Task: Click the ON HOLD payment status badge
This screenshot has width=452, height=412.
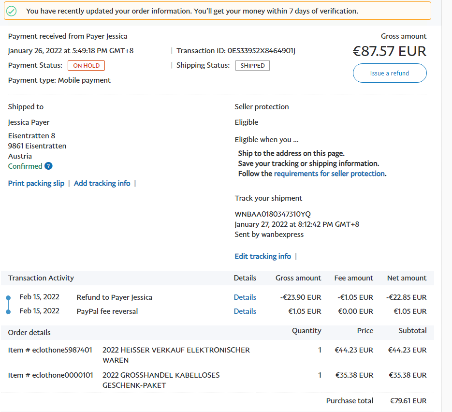Action: [86, 66]
